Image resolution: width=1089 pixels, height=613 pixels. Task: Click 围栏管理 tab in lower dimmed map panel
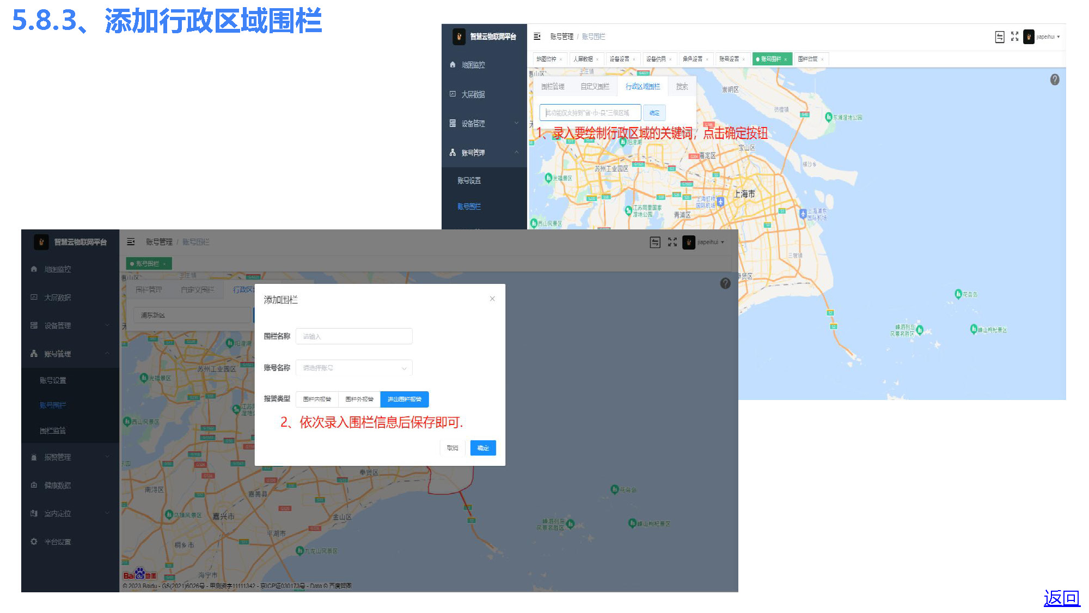tap(149, 290)
